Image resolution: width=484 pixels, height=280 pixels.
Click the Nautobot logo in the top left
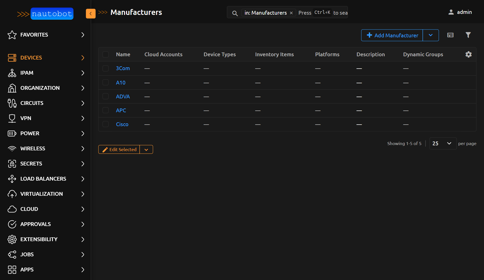(x=52, y=14)
